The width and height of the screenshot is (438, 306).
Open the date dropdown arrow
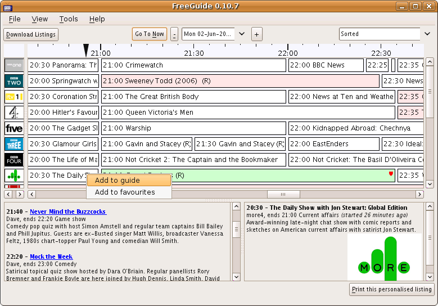click(242, 34)
